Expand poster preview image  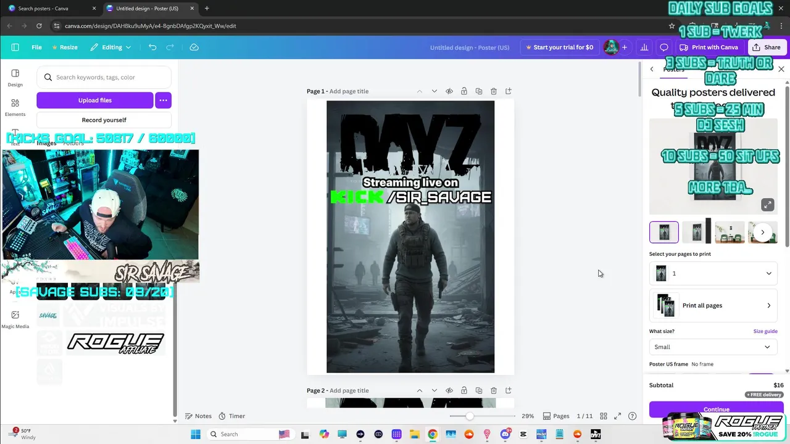point(767,205)
